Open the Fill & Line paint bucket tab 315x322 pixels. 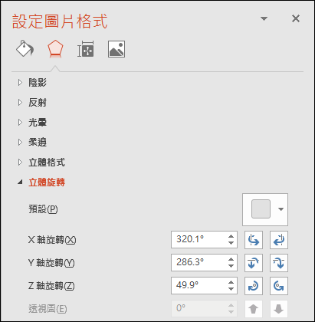click(x=25, y=48)
